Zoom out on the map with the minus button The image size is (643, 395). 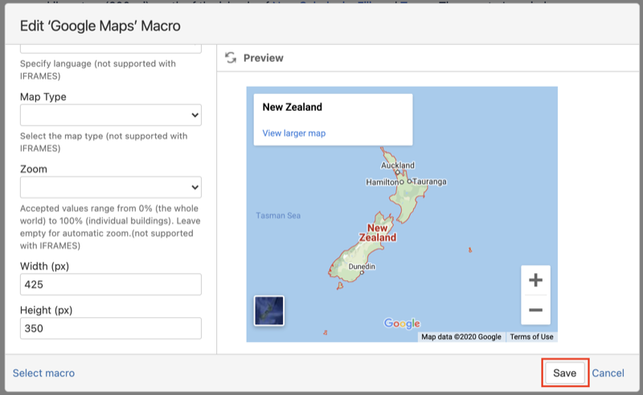[535, 310]
